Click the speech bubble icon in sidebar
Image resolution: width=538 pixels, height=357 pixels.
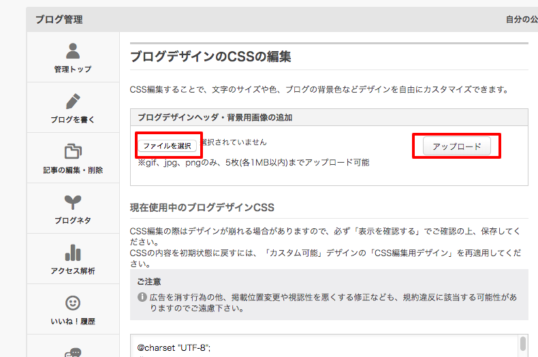point(73,352)
